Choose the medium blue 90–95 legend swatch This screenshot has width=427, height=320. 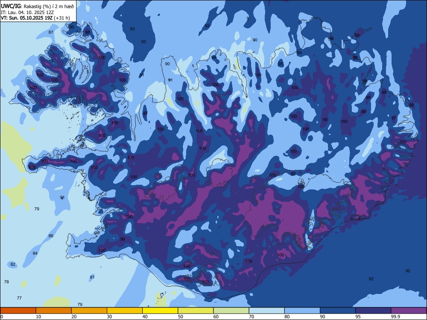pos(338,311)
